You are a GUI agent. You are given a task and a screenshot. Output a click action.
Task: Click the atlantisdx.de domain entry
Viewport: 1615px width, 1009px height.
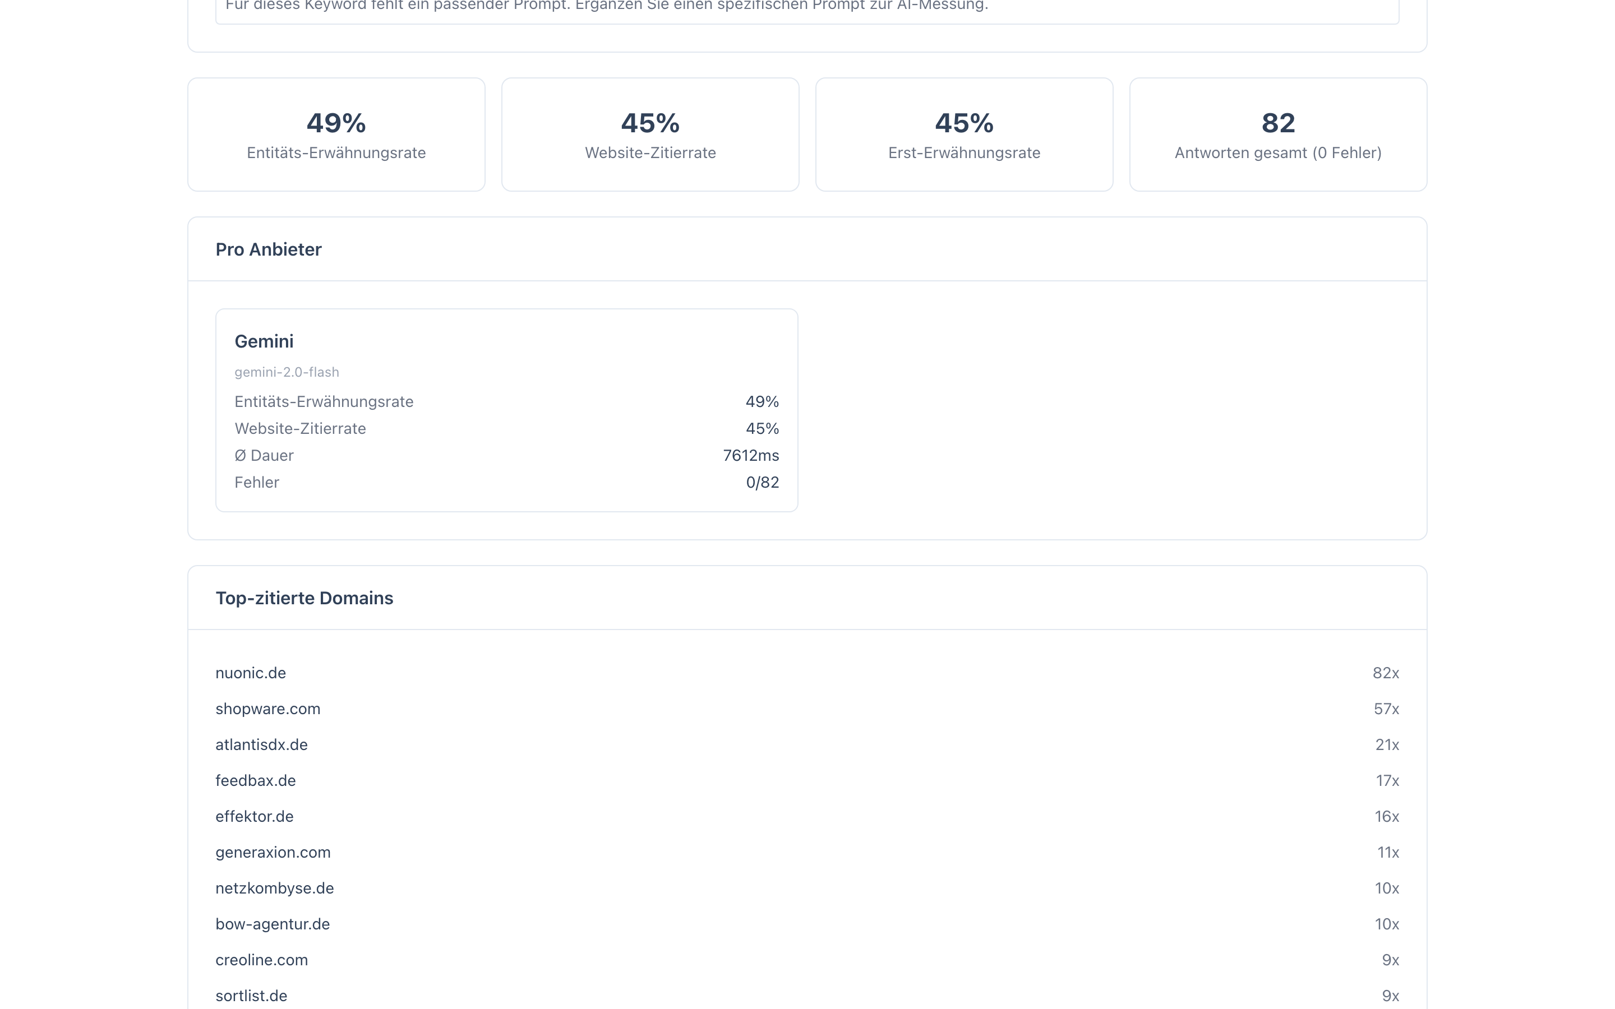coord(261,745)
